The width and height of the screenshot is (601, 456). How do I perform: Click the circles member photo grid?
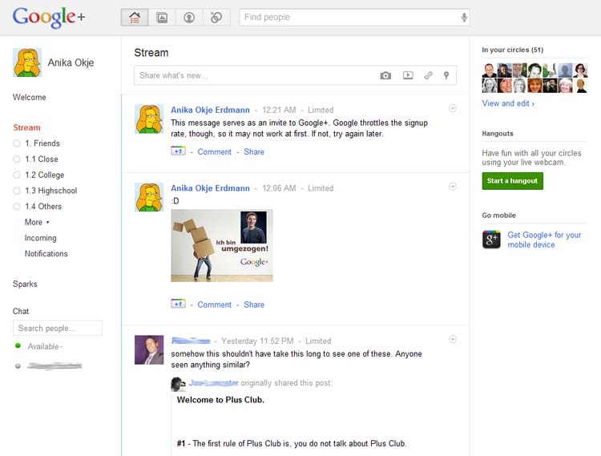534,79
